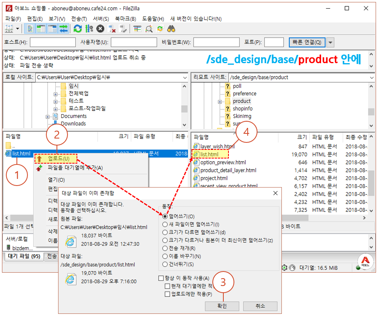Expand the 테스트 folder in local tree
This screenshot has width=378, height=317.
point(55,102)
